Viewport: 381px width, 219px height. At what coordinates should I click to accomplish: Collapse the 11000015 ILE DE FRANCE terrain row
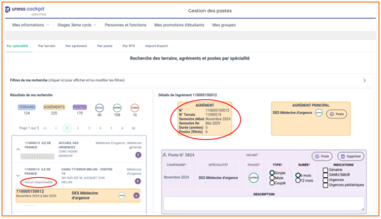point(18,150)
